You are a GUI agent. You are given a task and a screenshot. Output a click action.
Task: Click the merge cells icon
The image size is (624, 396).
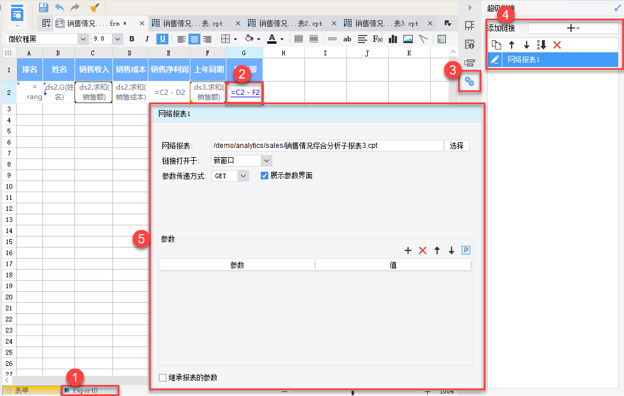point(299,39)
